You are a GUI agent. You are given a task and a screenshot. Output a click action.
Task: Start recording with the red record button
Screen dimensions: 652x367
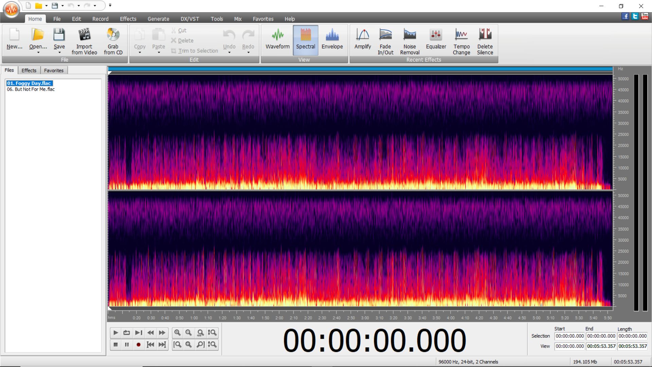[138, 345]
